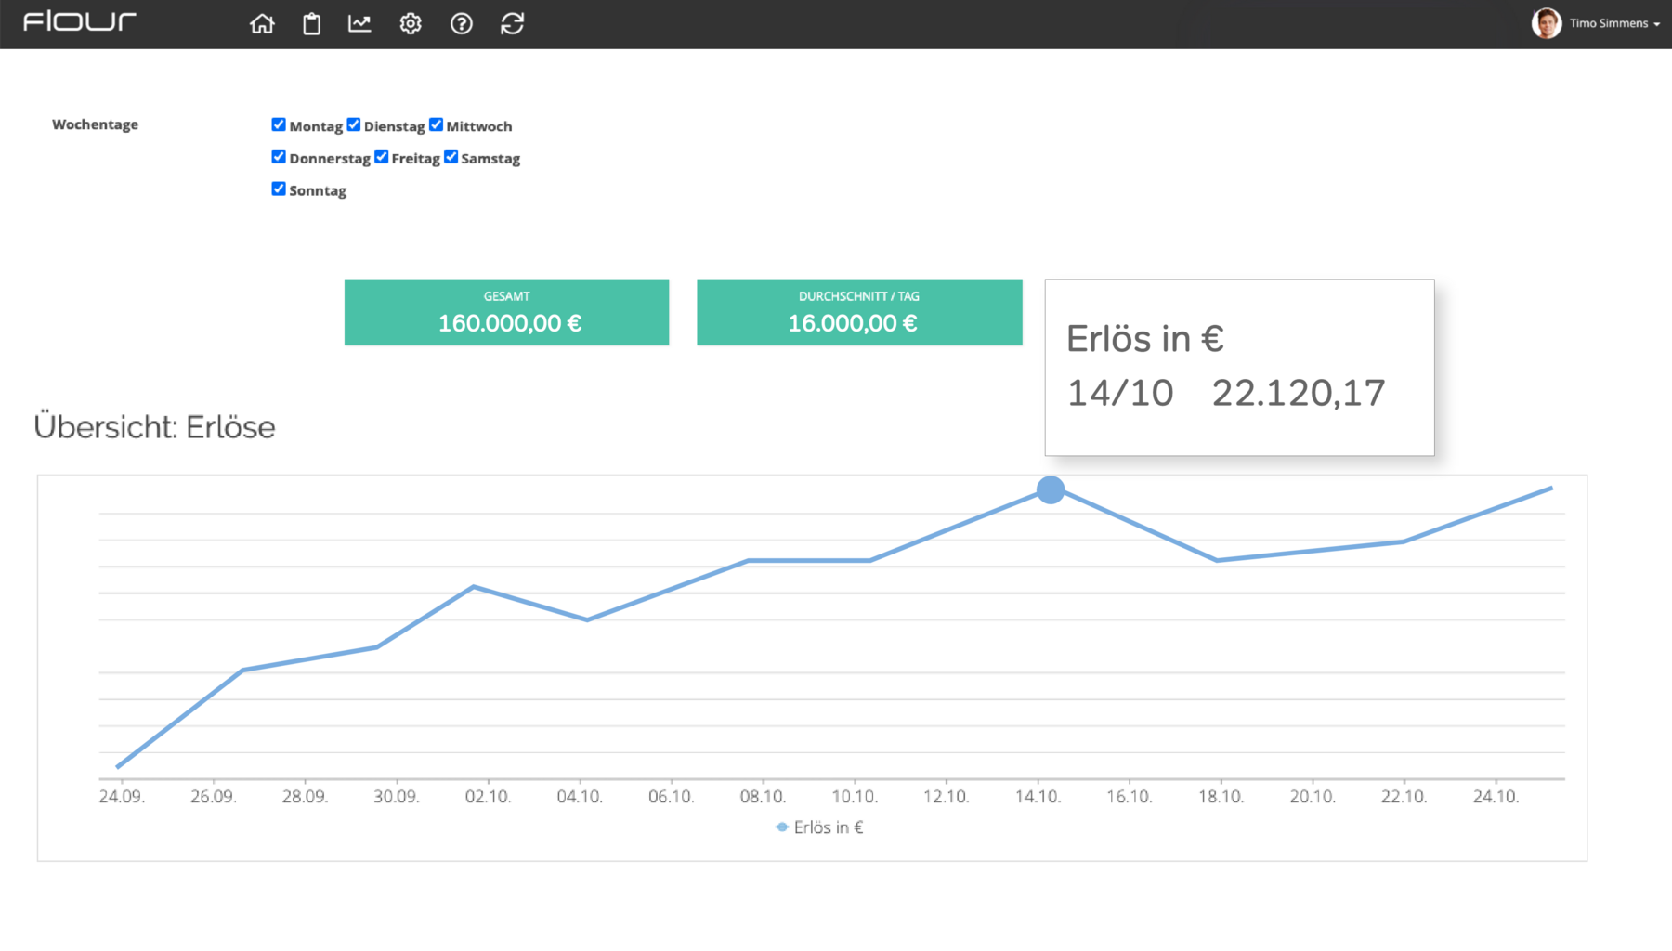Open the settings gear icon
Screen dimensions: 1672x951
[x=411, y=23]
